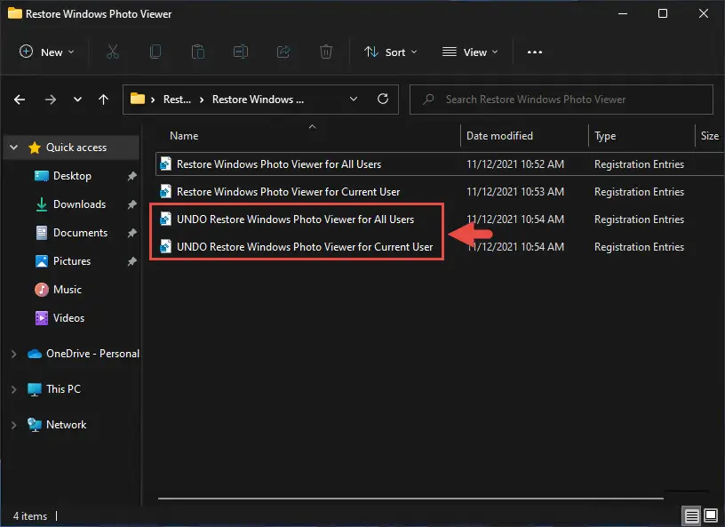Click the Share icon in toolbar

283,52
